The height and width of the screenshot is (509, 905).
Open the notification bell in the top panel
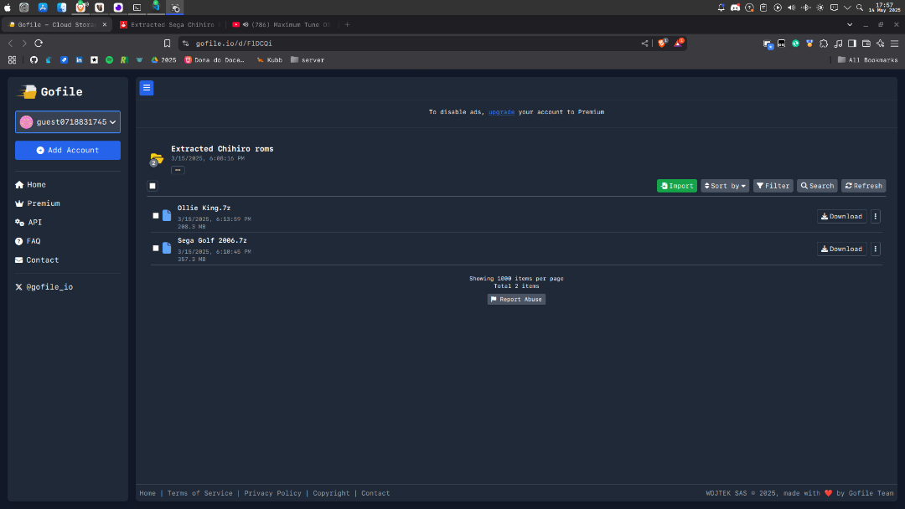[721, 8]
